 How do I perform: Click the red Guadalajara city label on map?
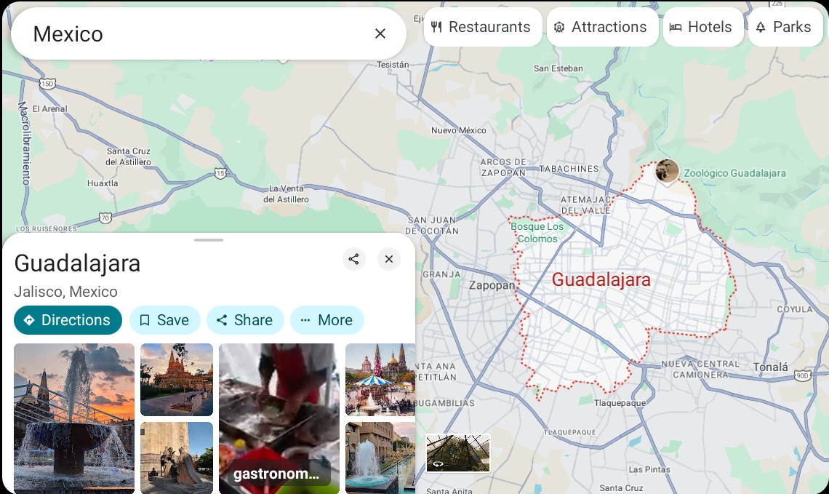tap(601, 280)
